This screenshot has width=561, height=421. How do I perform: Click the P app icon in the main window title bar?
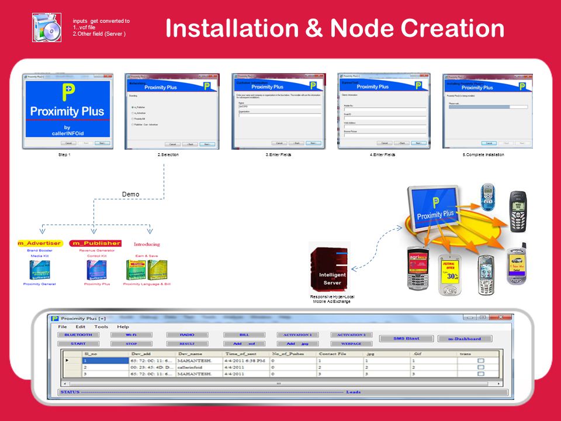[55, 318]
